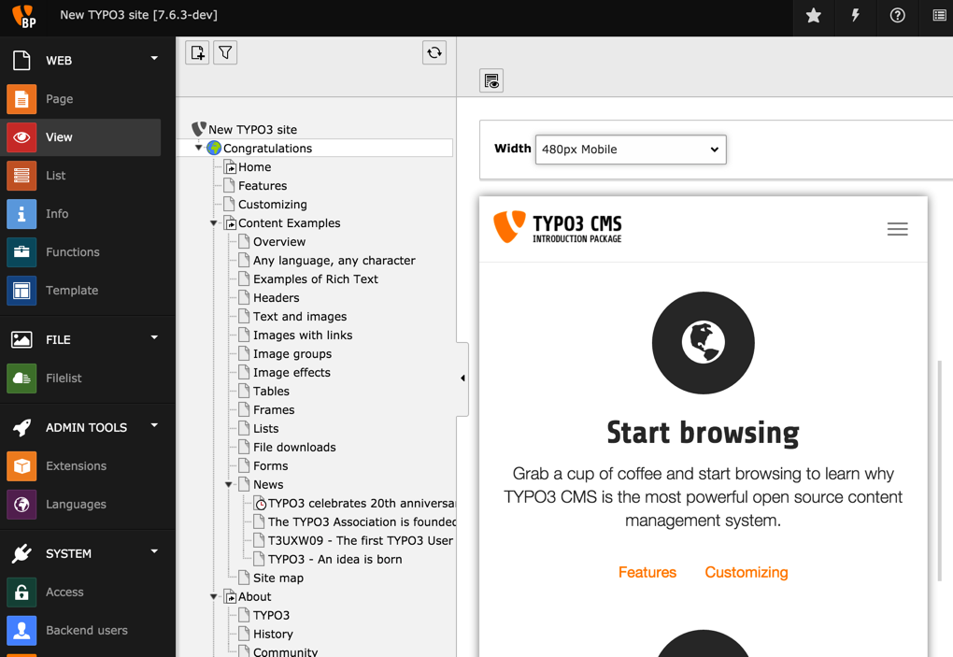Select the Images with links page
This screenshot has height=657, width=953.
coord(303,336)
